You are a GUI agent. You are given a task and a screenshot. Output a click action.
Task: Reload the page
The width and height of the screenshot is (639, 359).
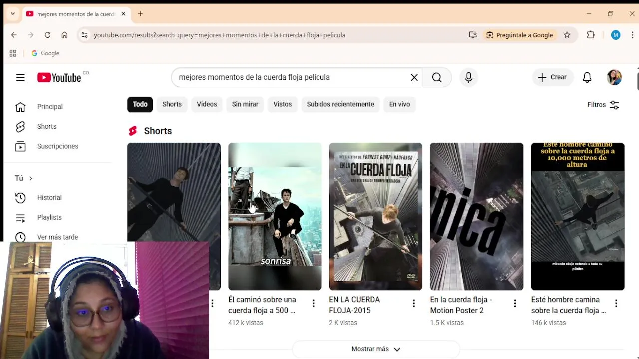(x=47, y=35)
